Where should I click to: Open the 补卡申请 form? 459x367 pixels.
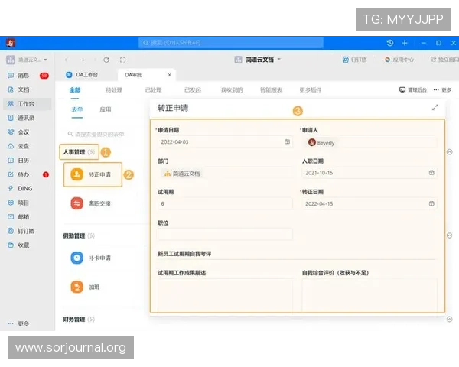click(x=93, y=258)
